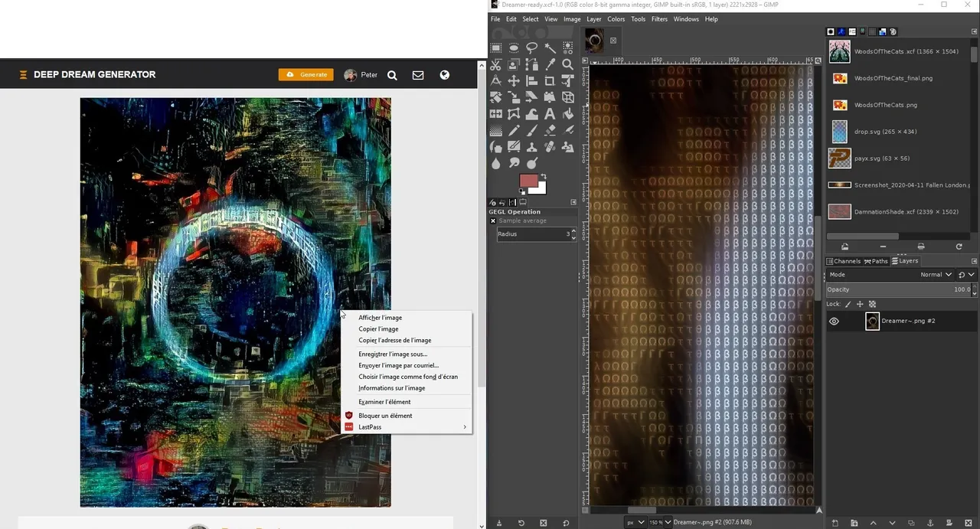Open WoodsOfTheCats_final.png from document history
This screenshot has height=529, width=980.
(x=893, y=78)
